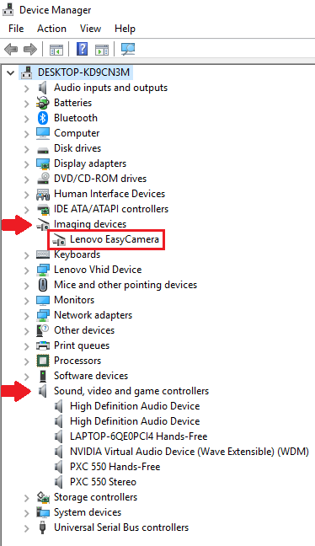Image resolution: width=315 pixels, height=546 pixels.
Task: Expand the Display adapters node
Action: click(27, 164)
